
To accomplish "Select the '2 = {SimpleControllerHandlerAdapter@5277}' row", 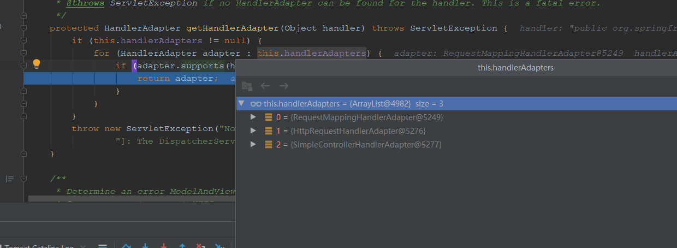I will click(x=456, y=145).
